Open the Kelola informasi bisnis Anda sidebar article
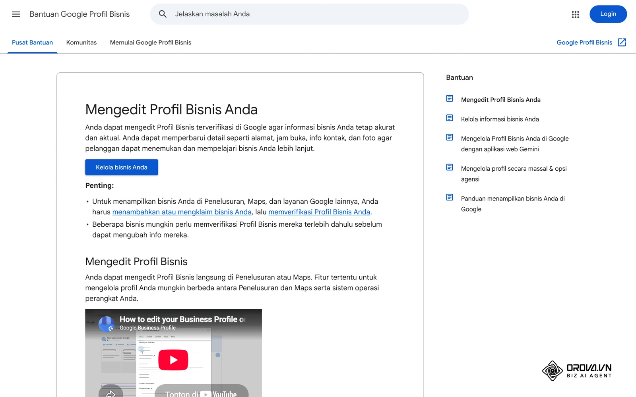Image resolution: width=636 pixels, height=397 pixels. [500, 119]
